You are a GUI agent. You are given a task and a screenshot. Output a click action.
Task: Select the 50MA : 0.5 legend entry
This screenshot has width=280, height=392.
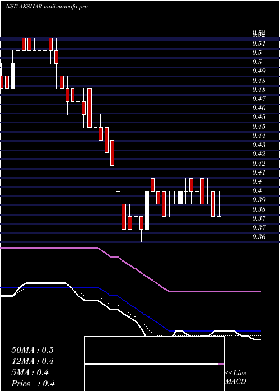tap(32, 350)
